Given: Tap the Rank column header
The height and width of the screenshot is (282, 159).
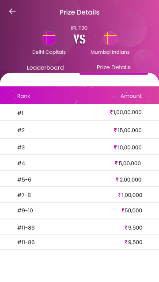Looking at the screenshot, I should click(x=23, y=96).
